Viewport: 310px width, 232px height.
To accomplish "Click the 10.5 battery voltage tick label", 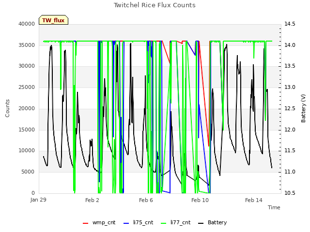I will click(x=290, y=193).
